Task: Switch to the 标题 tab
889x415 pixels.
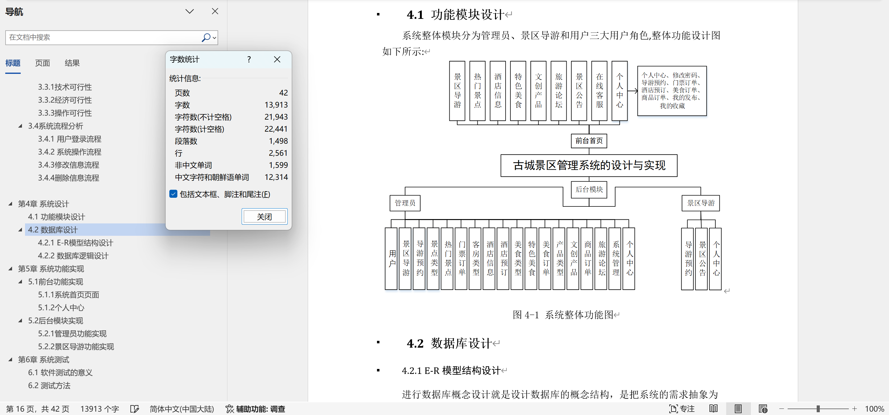Action: tap(13, 63)
